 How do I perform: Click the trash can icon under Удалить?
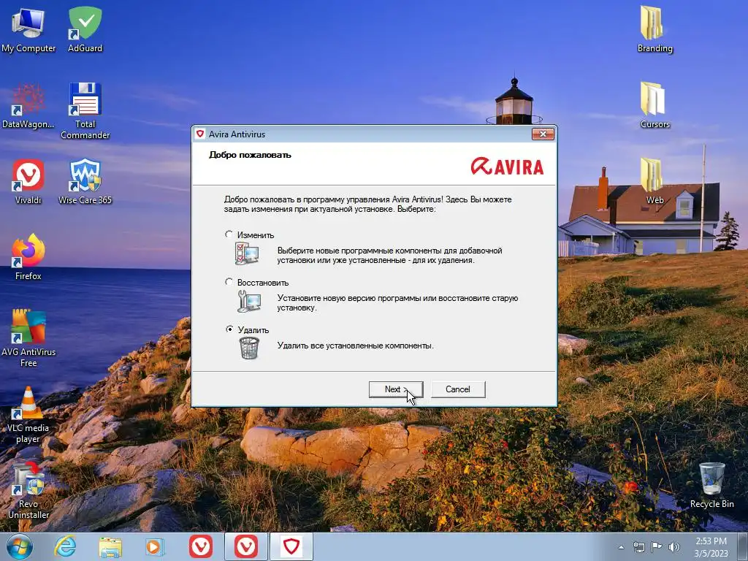tap(249, 348)
